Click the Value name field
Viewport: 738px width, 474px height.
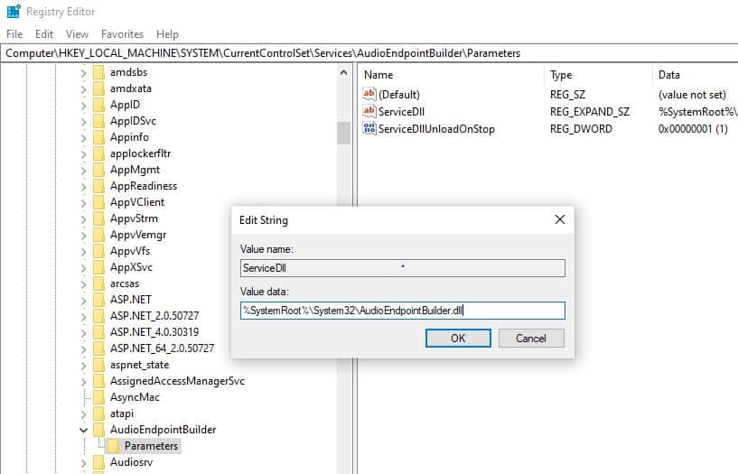click(402, 268)
